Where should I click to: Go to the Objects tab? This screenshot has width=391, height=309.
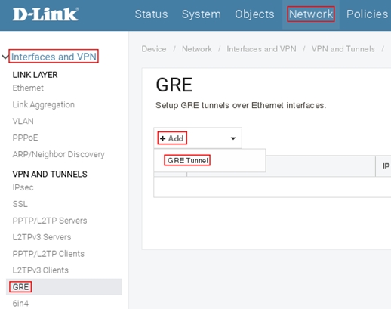pos(254,14)
